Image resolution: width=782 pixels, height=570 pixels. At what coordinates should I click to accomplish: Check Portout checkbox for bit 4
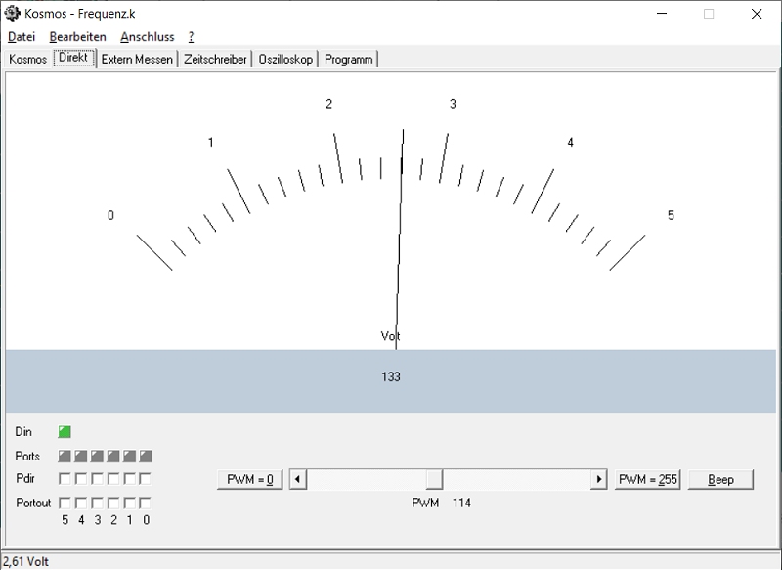coord(81,503)
